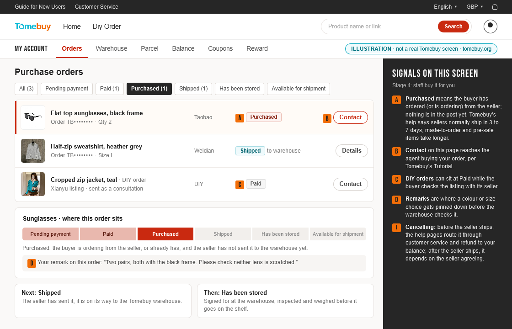The image size is (512, 329).
Task: Click the red Search button
Action: click(x=453, y=27)
